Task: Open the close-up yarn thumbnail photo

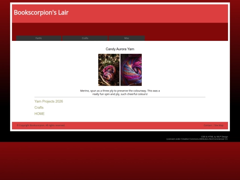Action: click(x=131, y=70)
